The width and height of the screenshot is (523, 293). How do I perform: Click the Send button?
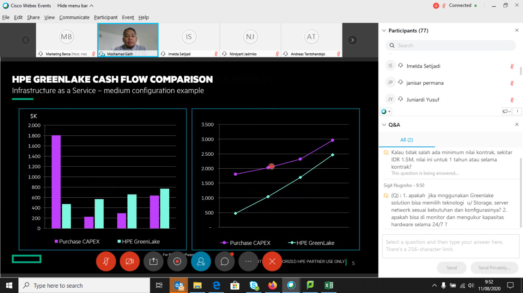tap(451, 268)
